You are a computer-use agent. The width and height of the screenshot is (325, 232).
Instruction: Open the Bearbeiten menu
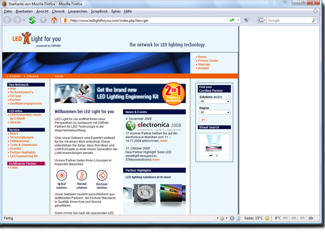[x=24, y=12]
